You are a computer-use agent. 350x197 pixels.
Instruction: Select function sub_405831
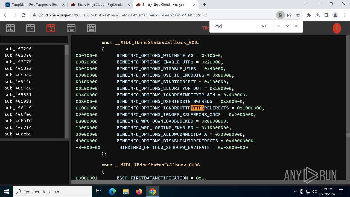[18, 95]
